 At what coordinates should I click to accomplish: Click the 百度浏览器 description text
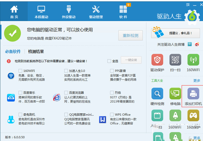[x=77, y=99]
